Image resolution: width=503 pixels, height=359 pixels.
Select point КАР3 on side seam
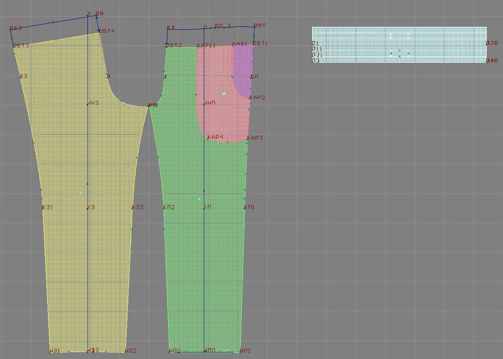point(247,139)
